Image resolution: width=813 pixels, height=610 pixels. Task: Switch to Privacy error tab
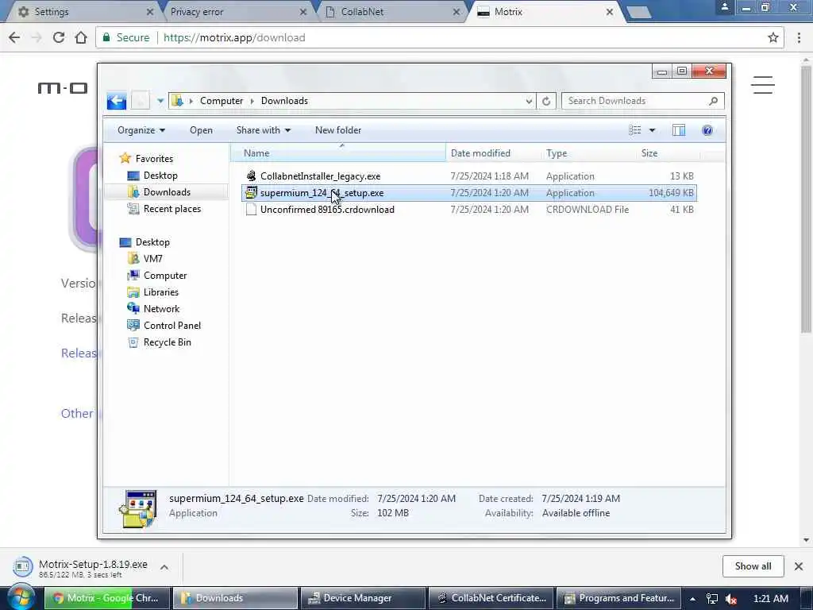[x=236, y=11]
